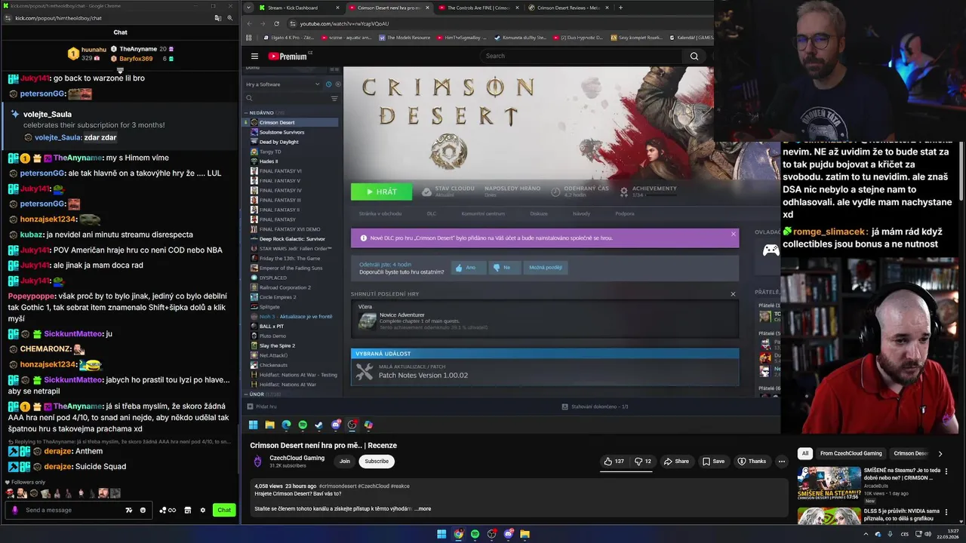
Task: Click the Thanks button under video
Action: (752, 462)
